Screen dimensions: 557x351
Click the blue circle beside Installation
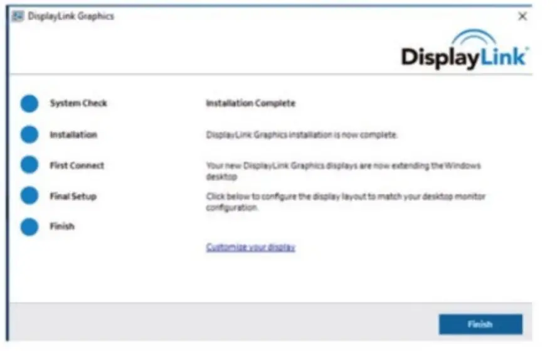29,134
